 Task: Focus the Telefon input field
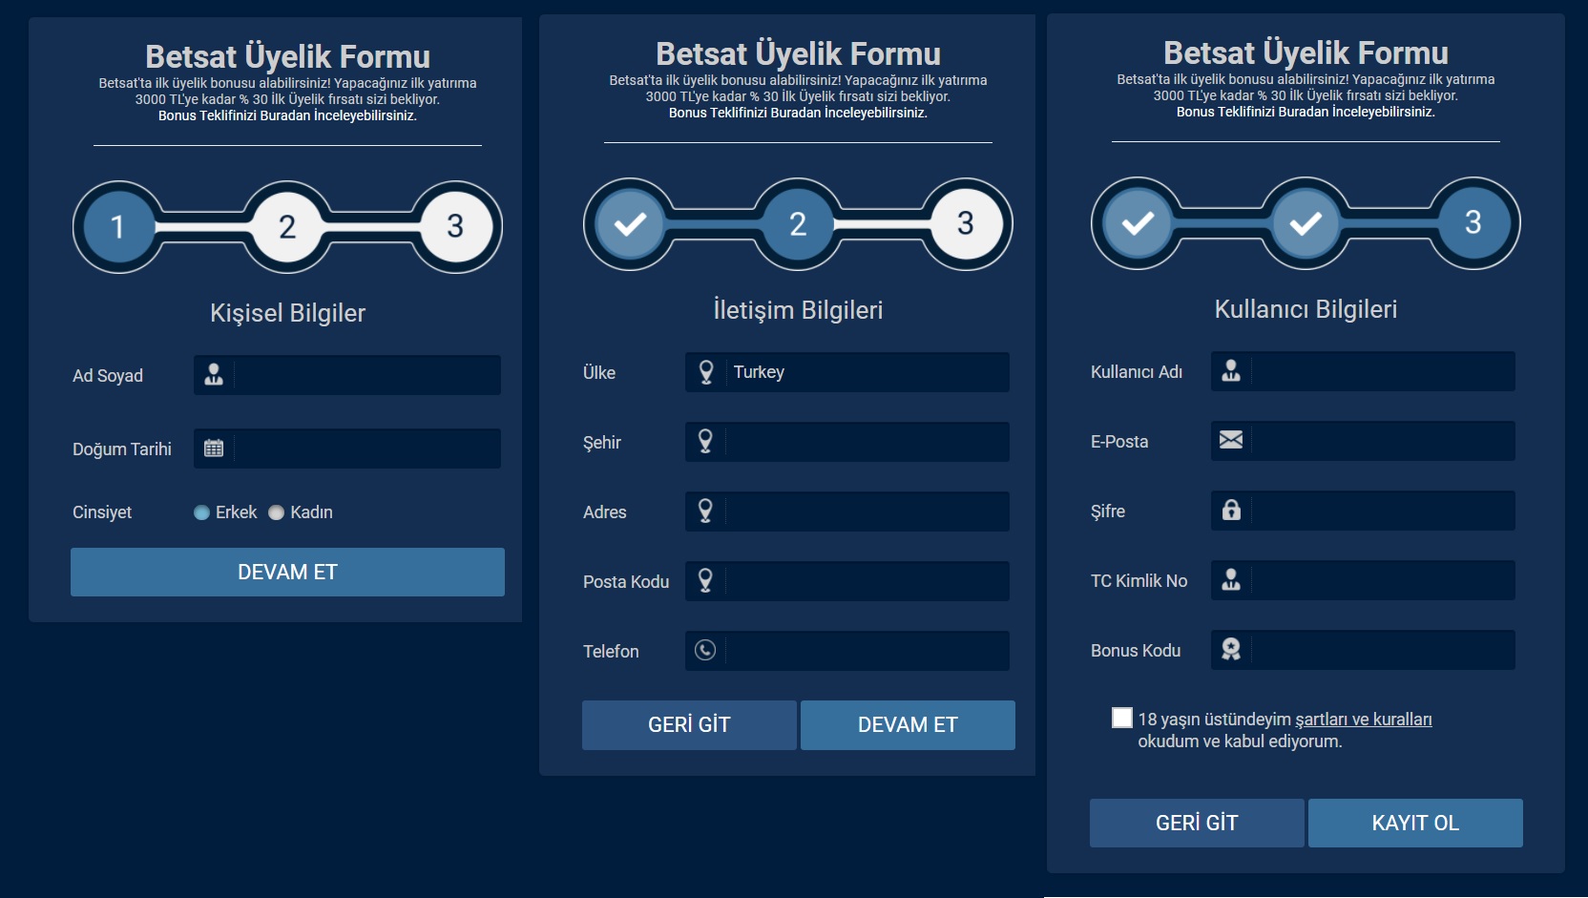coord(847,651)
